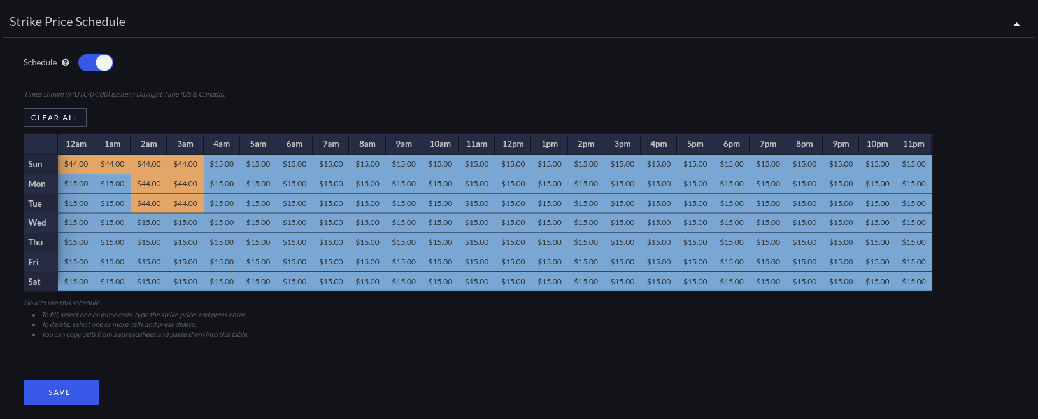Select the 12pm column header
The image size is (1038, 419).
pyautogui.click(x=513, y=144)
